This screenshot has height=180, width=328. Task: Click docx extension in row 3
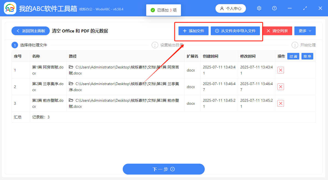(191, 103)
